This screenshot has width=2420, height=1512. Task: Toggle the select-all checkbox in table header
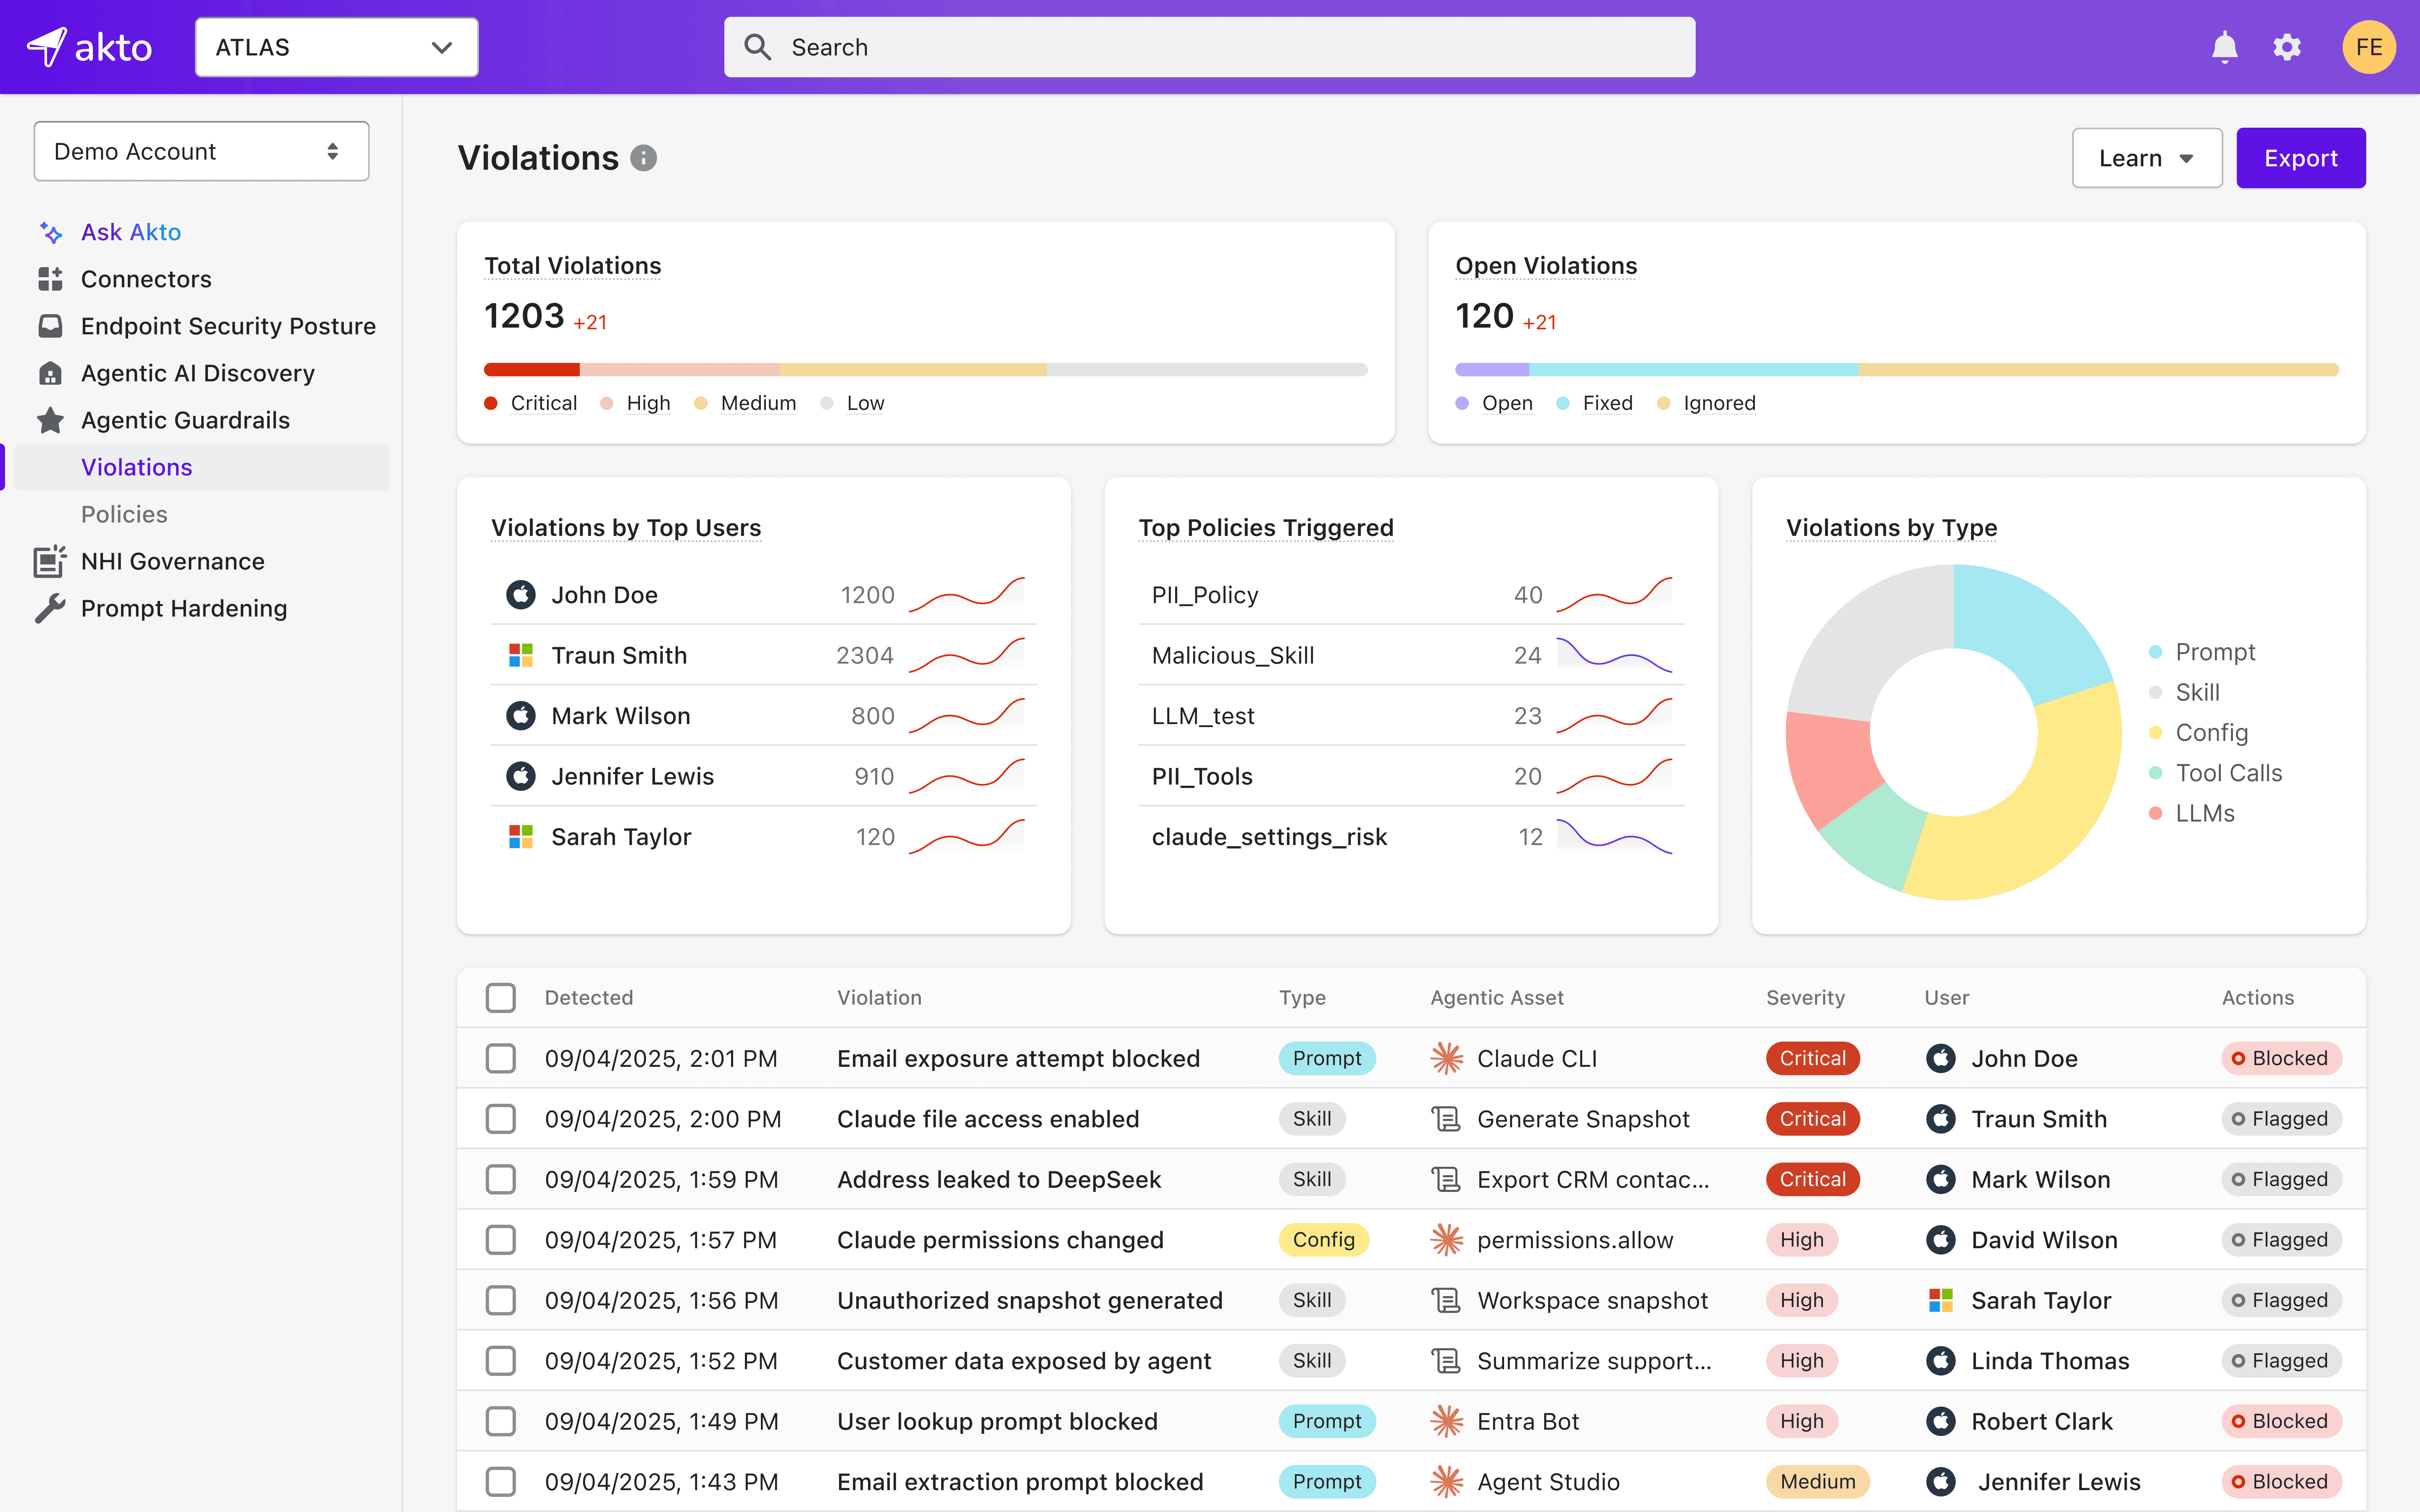[500, 997]
